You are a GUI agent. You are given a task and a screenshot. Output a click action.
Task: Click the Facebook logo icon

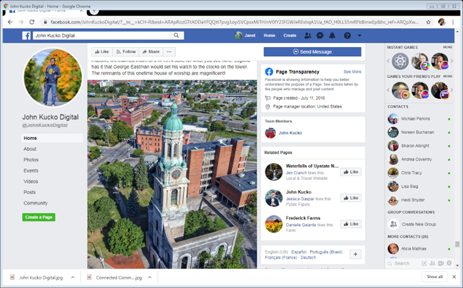click(x=26, y=36)
